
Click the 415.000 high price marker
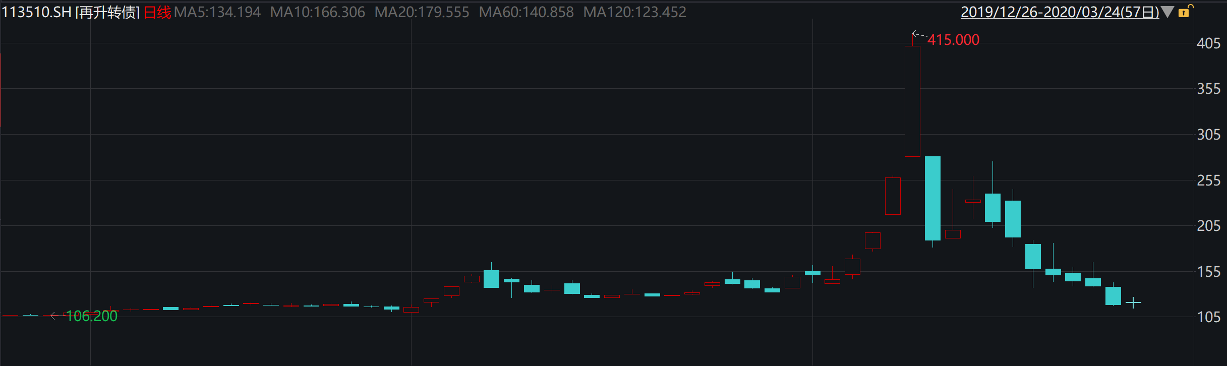click(953, 40)
